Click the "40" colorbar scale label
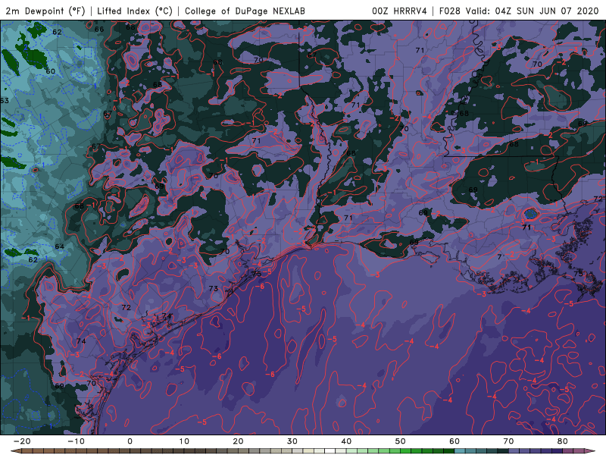 [x=346, y=441]
